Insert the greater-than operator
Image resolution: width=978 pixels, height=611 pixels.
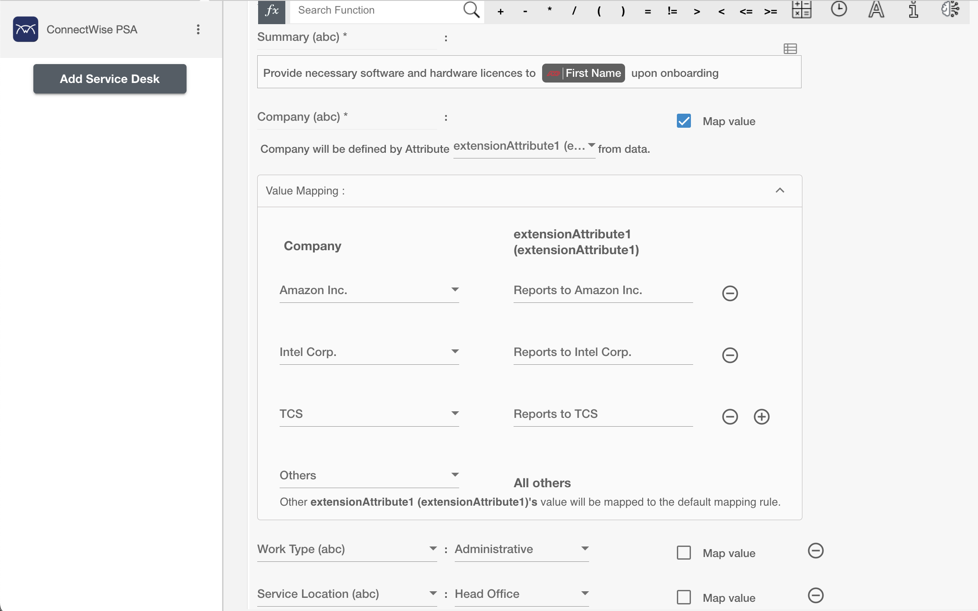click(x=697, y=12)
